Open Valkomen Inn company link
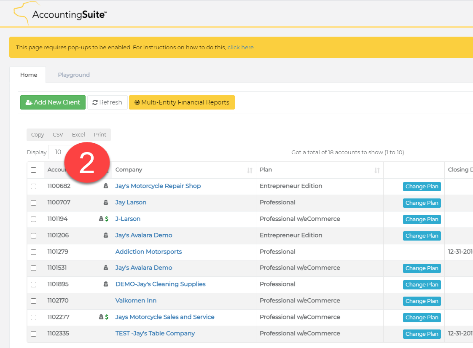The image size is (473, 348). [136, 301]
